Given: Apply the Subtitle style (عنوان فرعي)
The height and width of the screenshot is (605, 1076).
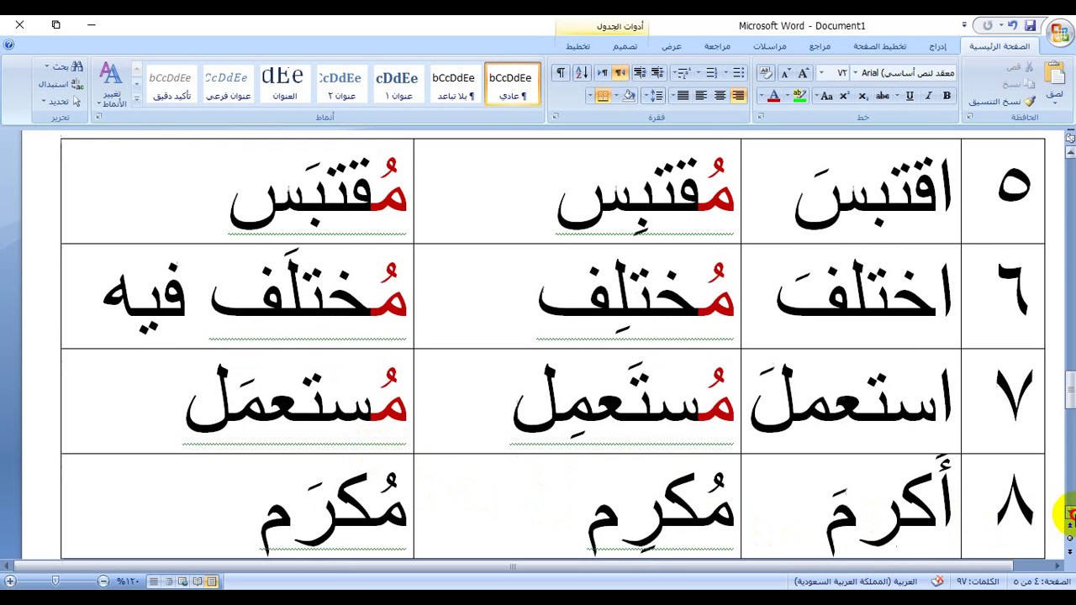Looking at the screenshot, I should (227, 84).
